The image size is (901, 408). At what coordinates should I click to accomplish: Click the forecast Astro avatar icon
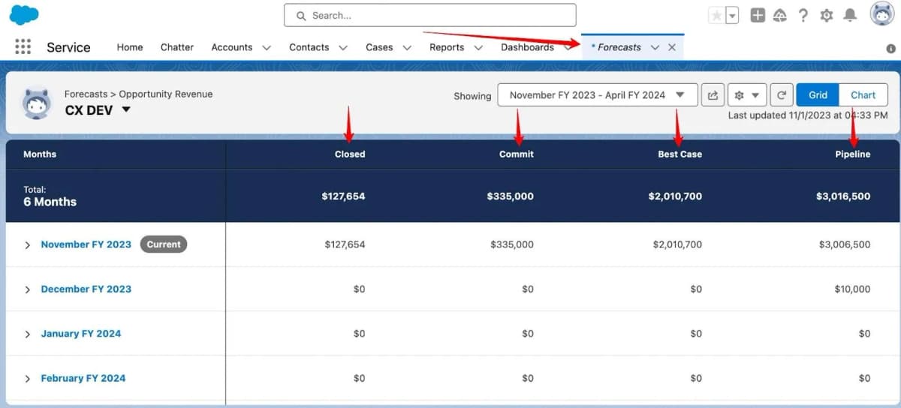[36, 103]
